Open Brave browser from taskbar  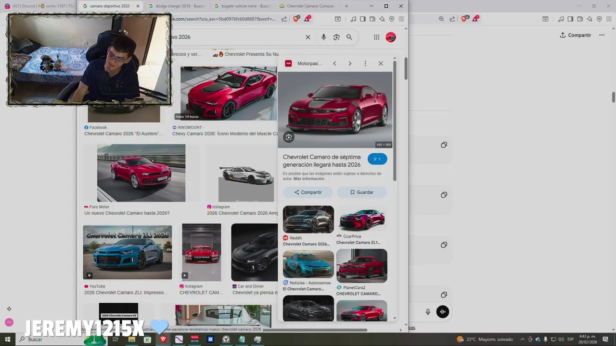point(163,339)
